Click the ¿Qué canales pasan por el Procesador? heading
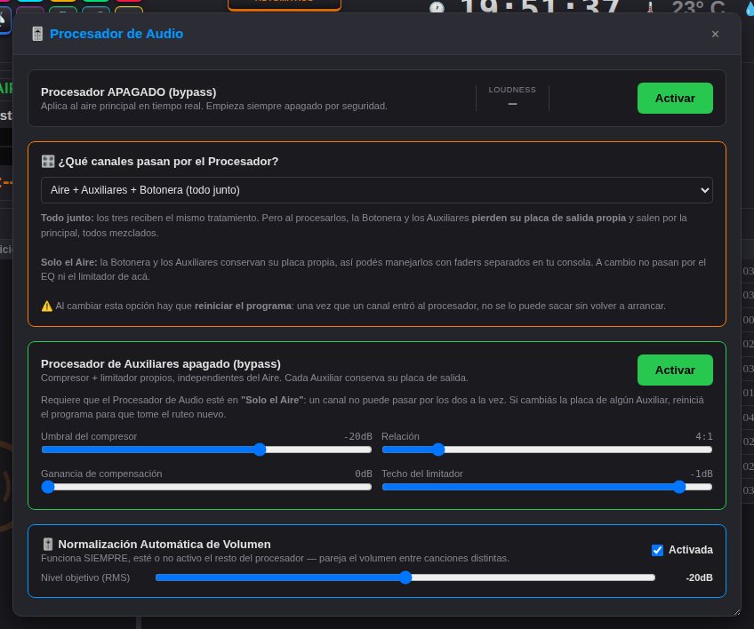 point(168,162)
